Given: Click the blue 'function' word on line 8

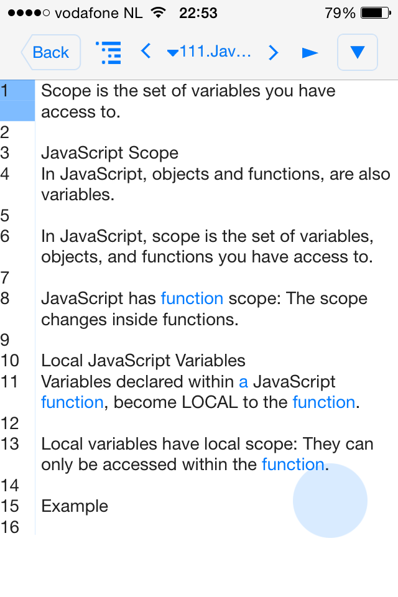Looking at the screenshot, I should coord(192,298).
